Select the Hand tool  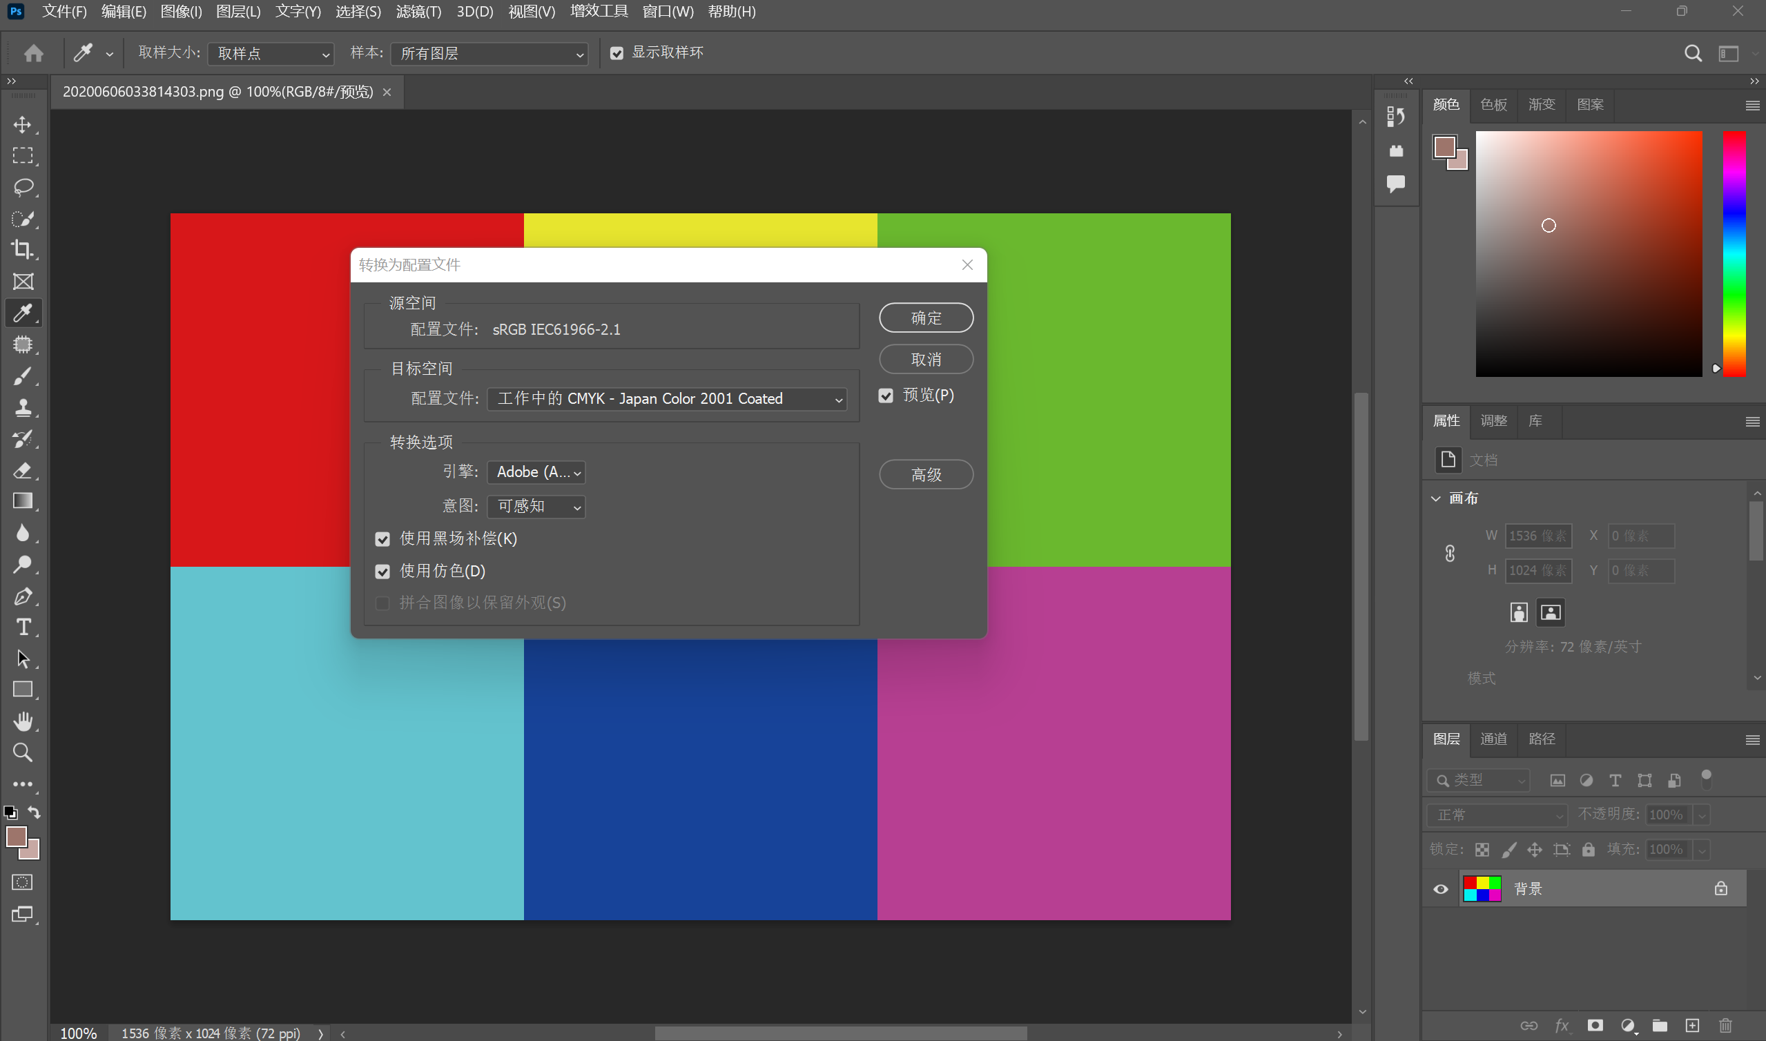(23, 721)
